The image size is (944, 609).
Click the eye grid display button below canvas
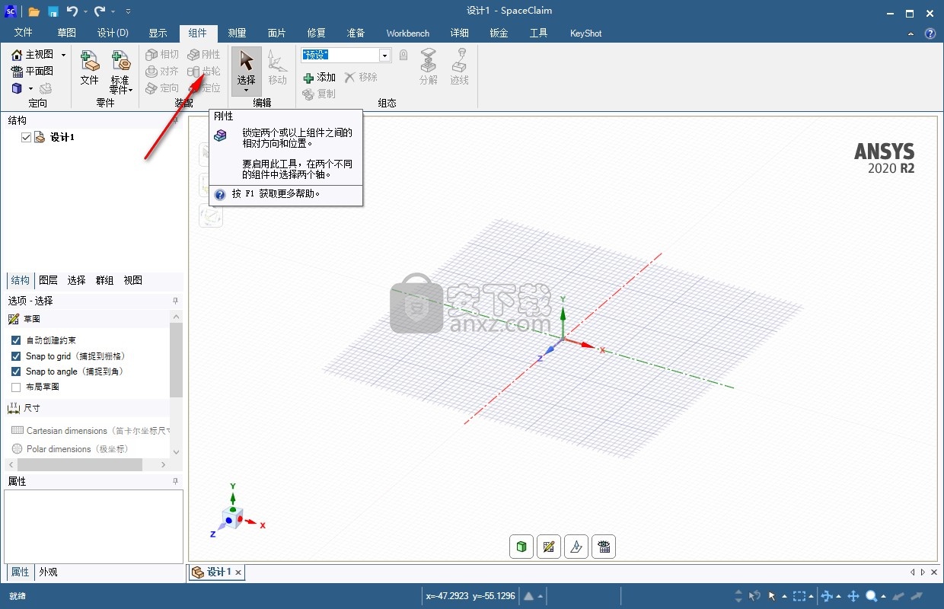coord(604,546)
